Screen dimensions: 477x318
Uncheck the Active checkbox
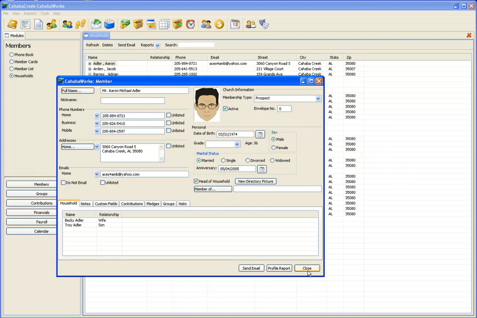pos(225,109)
